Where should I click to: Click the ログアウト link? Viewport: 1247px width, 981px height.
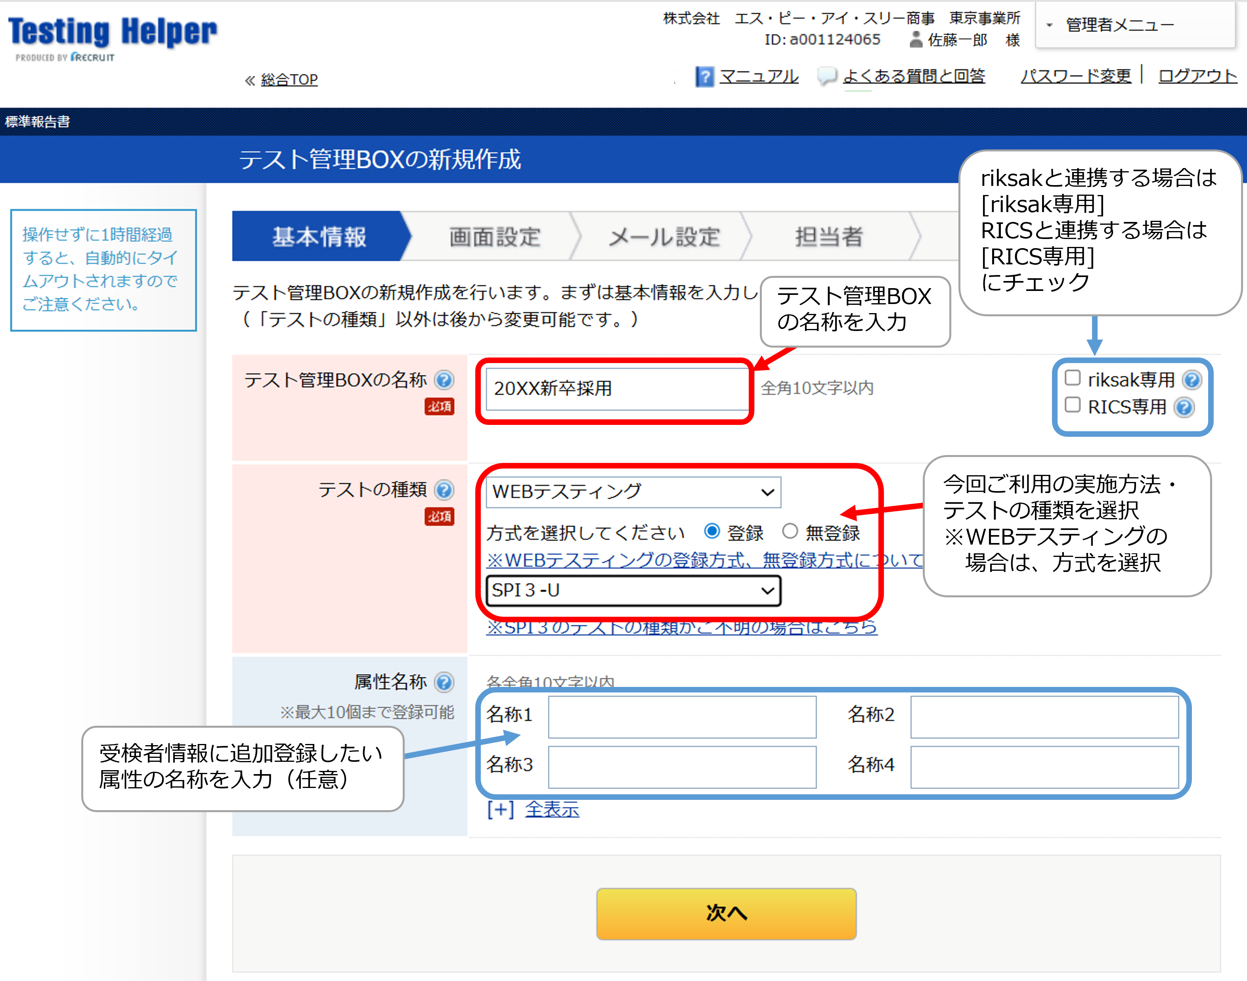(x=1197, y=76)
